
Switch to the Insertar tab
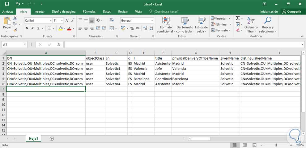click(x=40, y=11)
